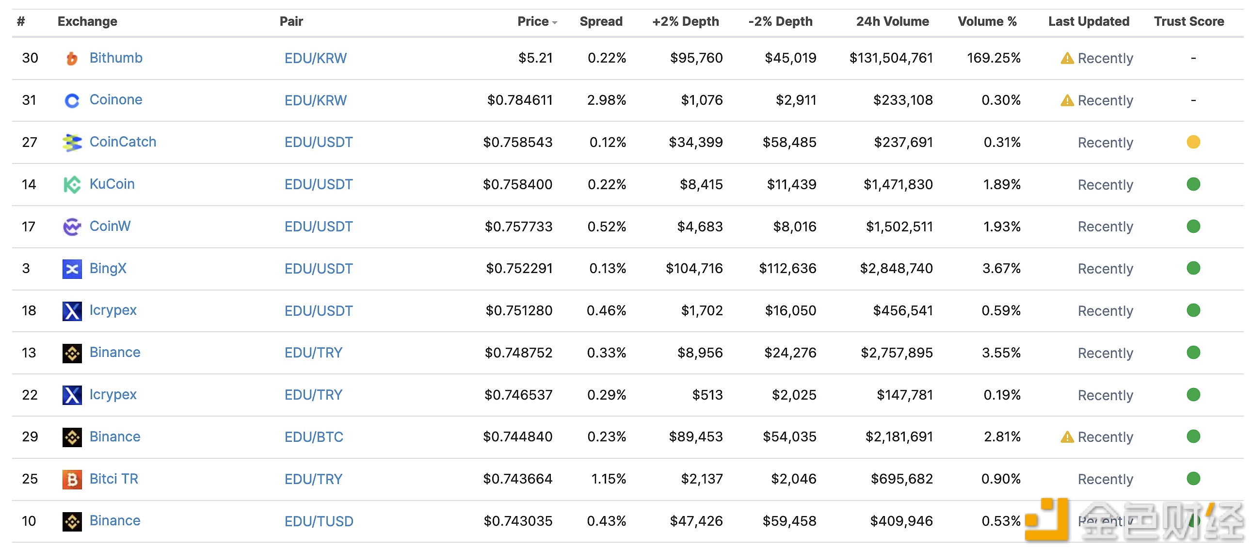Click green trust dot for Icrypex EDU/USDT

pyautogui.click(x=1193, y=310)
